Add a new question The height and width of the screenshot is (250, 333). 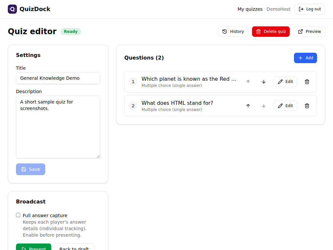(x=305, y=58)
